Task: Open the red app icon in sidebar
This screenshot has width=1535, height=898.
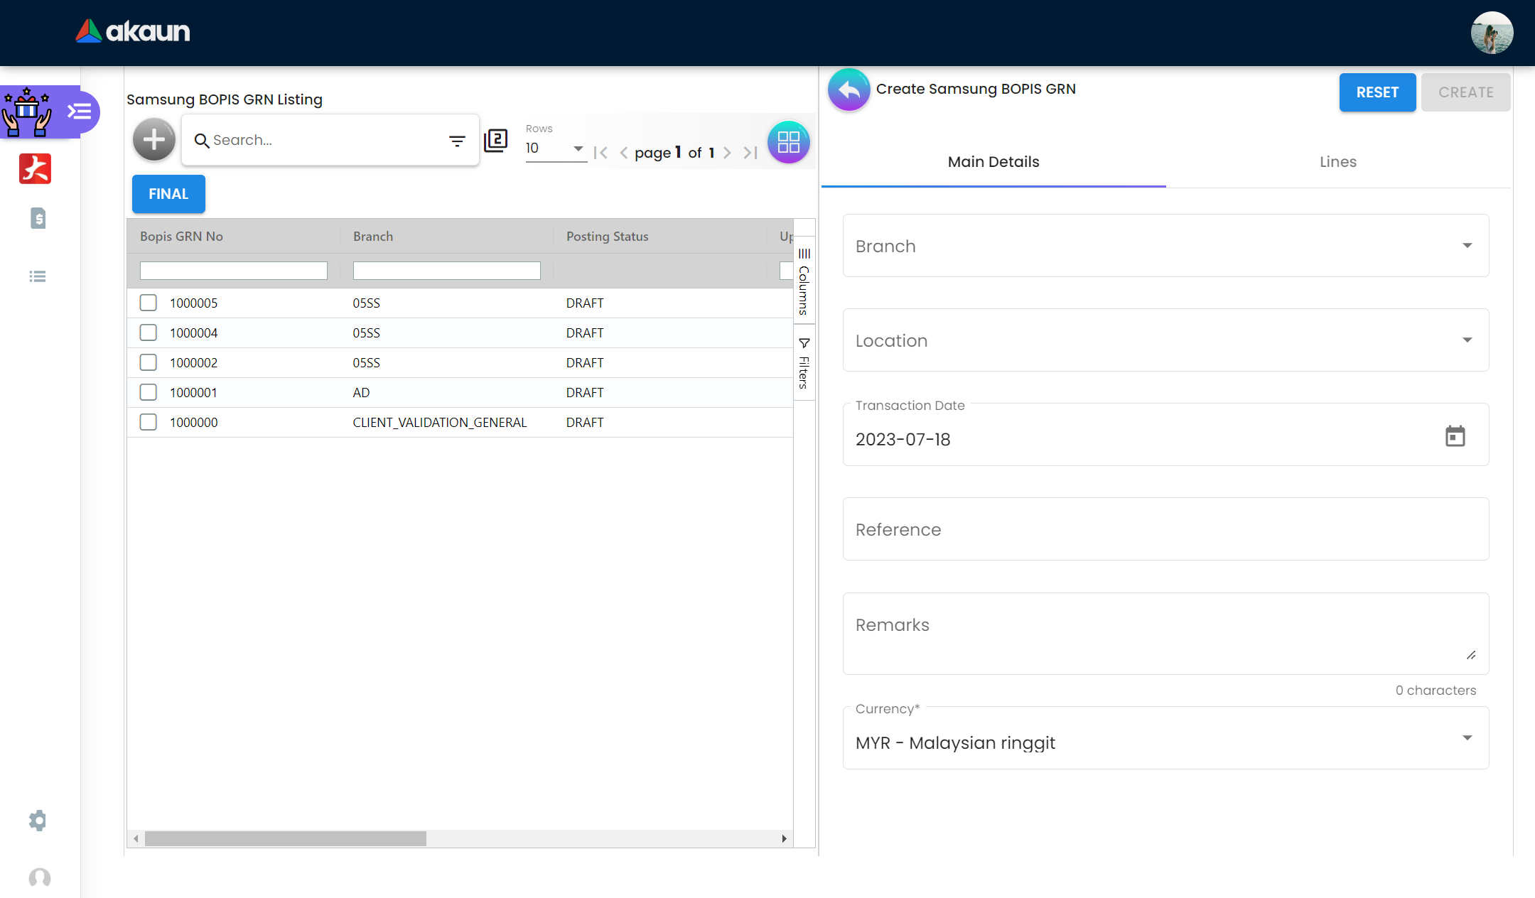Action: click(36, 169)
